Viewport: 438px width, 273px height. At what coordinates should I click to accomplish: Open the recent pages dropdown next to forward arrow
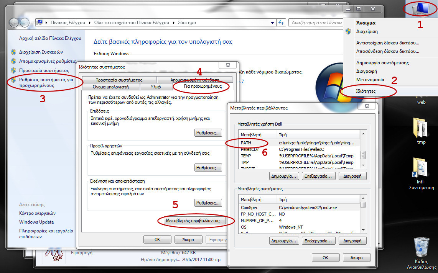(32, 23)
